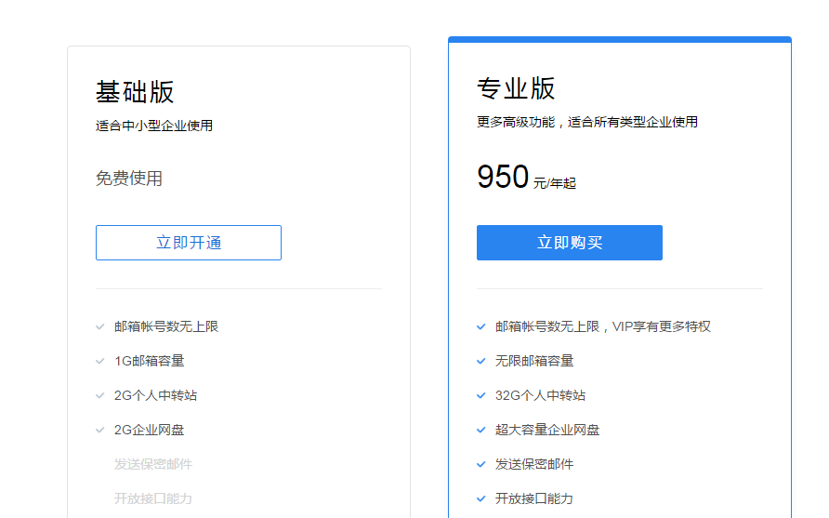Click greyed-out 发送保密邮件 in 基础版
This screenshot has height=518, width=829.
153,464
